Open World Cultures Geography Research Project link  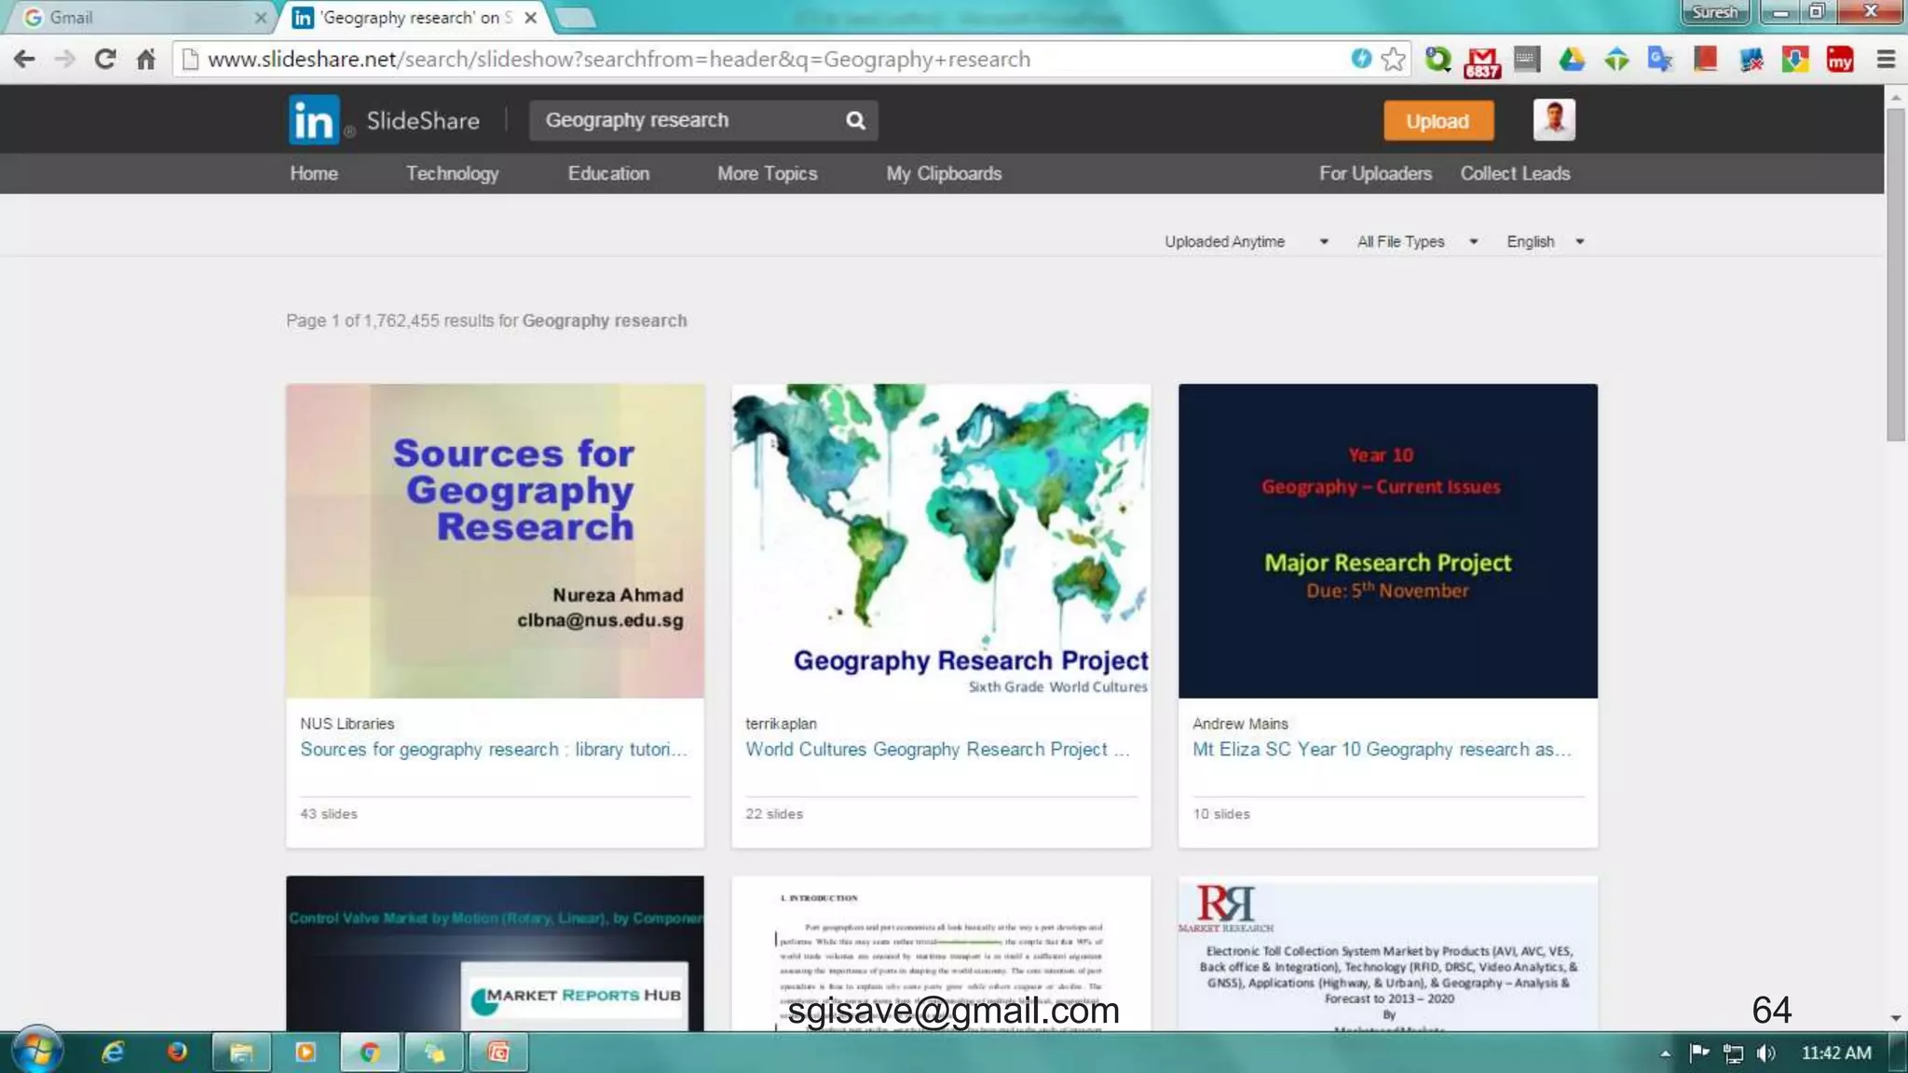936,750
